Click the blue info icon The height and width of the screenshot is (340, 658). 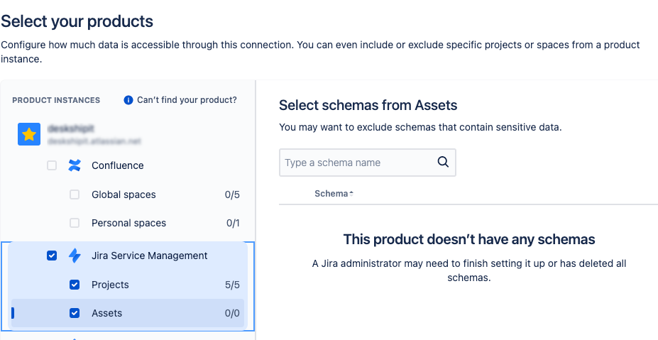(128, 100)
